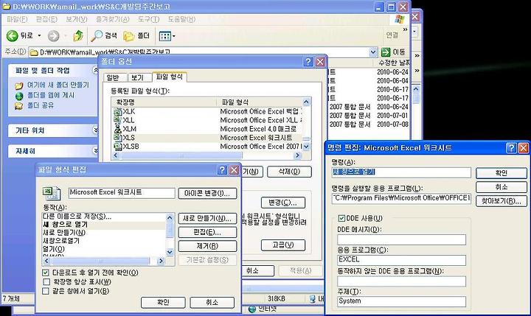
Task: Expand the 기타 위치 panel
Action: [x=95, y=130]
